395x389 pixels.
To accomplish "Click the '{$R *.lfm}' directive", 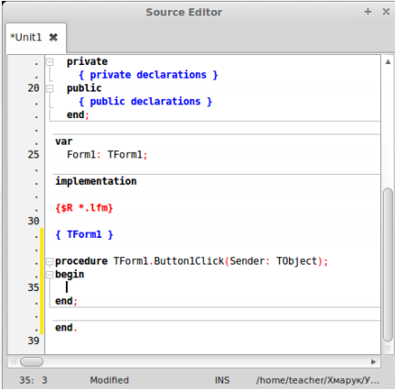I will (84, 208).
